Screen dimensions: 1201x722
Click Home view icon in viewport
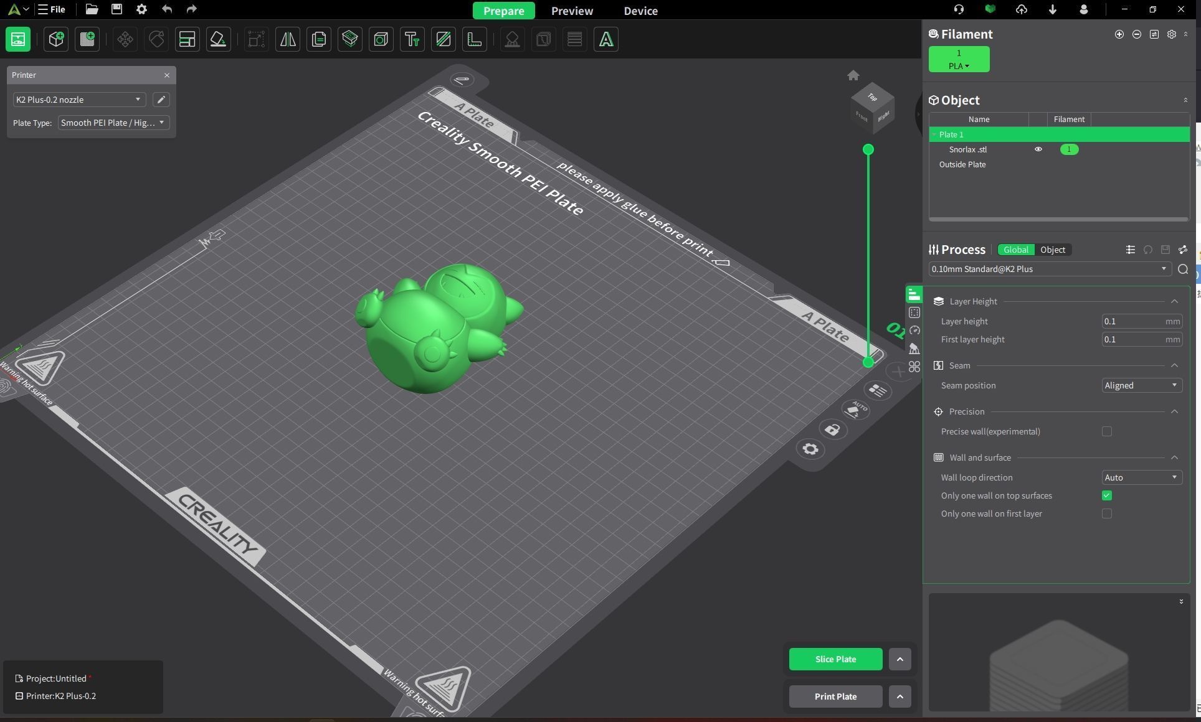coord(853,75)
